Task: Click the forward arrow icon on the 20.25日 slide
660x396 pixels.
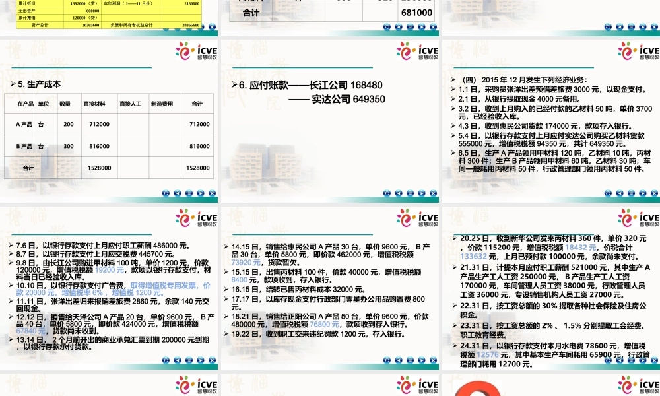Action: 642,360
